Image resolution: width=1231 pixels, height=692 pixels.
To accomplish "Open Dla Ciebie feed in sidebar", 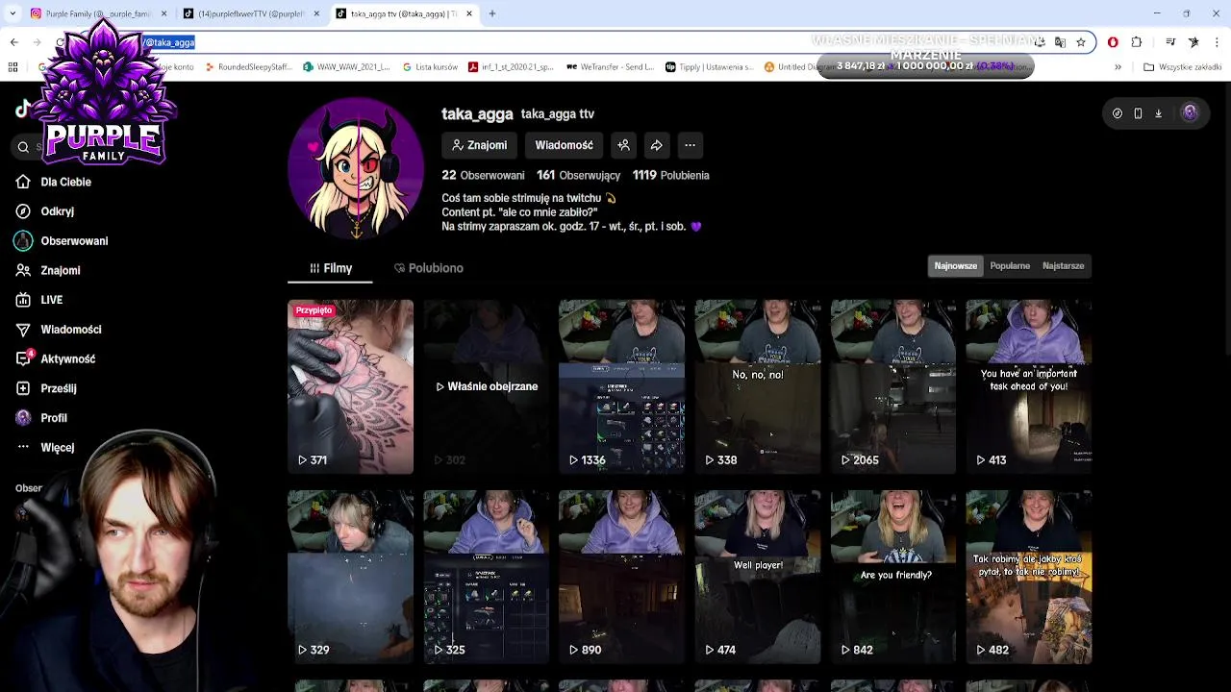I will [54, 182].
